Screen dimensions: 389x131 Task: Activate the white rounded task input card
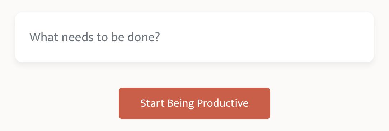[x=194, y=37]
